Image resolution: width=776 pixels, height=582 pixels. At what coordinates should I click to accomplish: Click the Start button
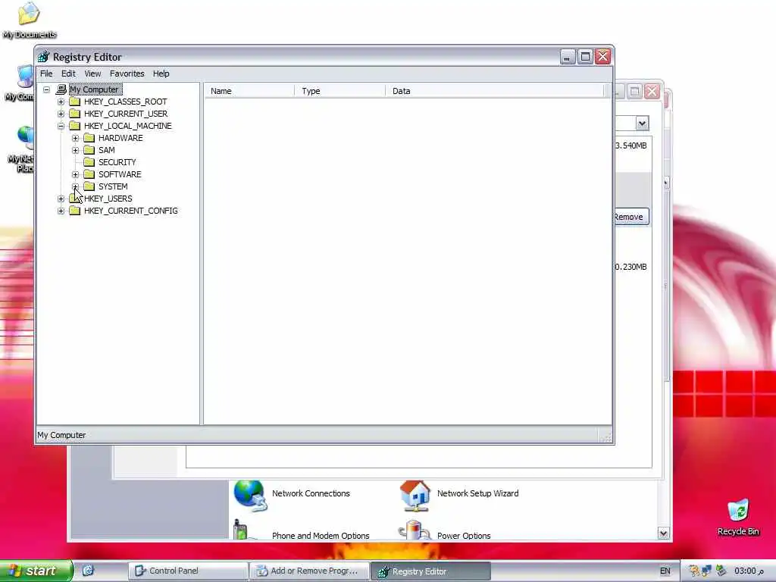click(36, 571)
